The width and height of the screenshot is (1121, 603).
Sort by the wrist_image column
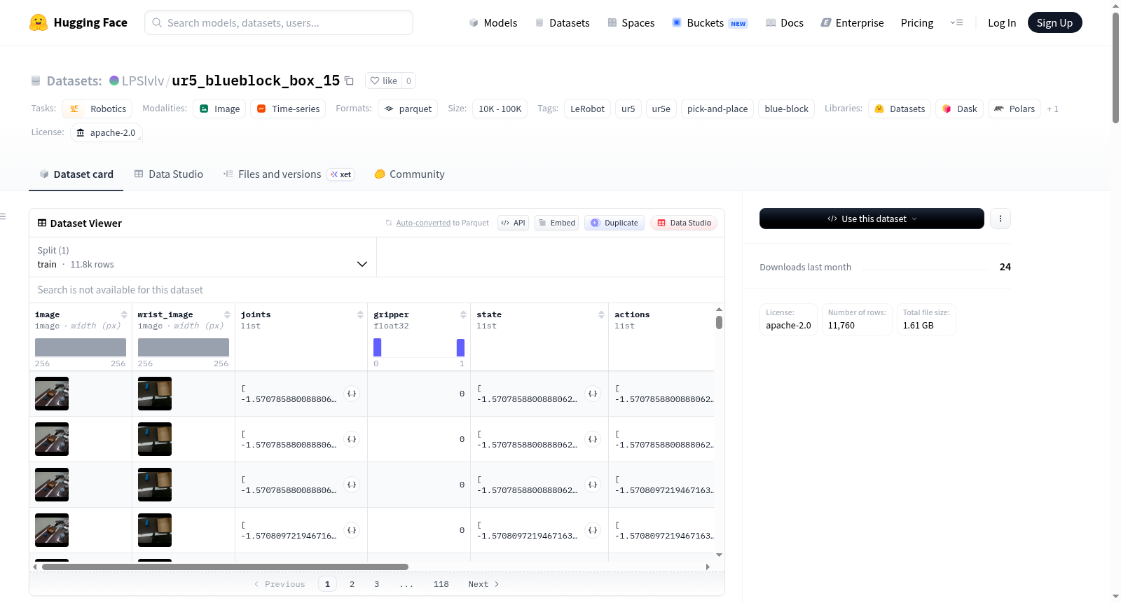pos(227,314)
